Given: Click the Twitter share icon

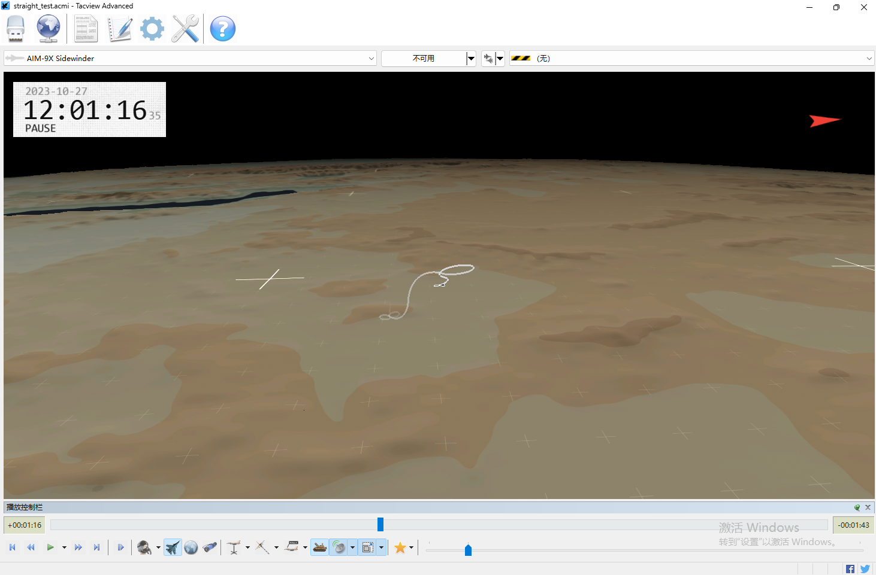Looking at the screenshot, I should coord(865,569).
